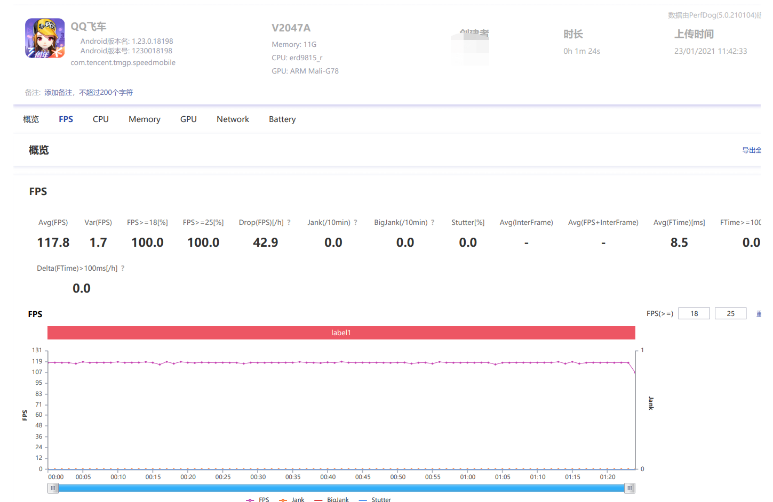Click the help icon after Delta(FTime)>100ms[/h]
Viewport: 773px width, 502px height.
coord(123,269)
